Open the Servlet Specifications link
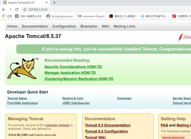The height and width of the screenshot is (139, 191). [x=182, y=98]
